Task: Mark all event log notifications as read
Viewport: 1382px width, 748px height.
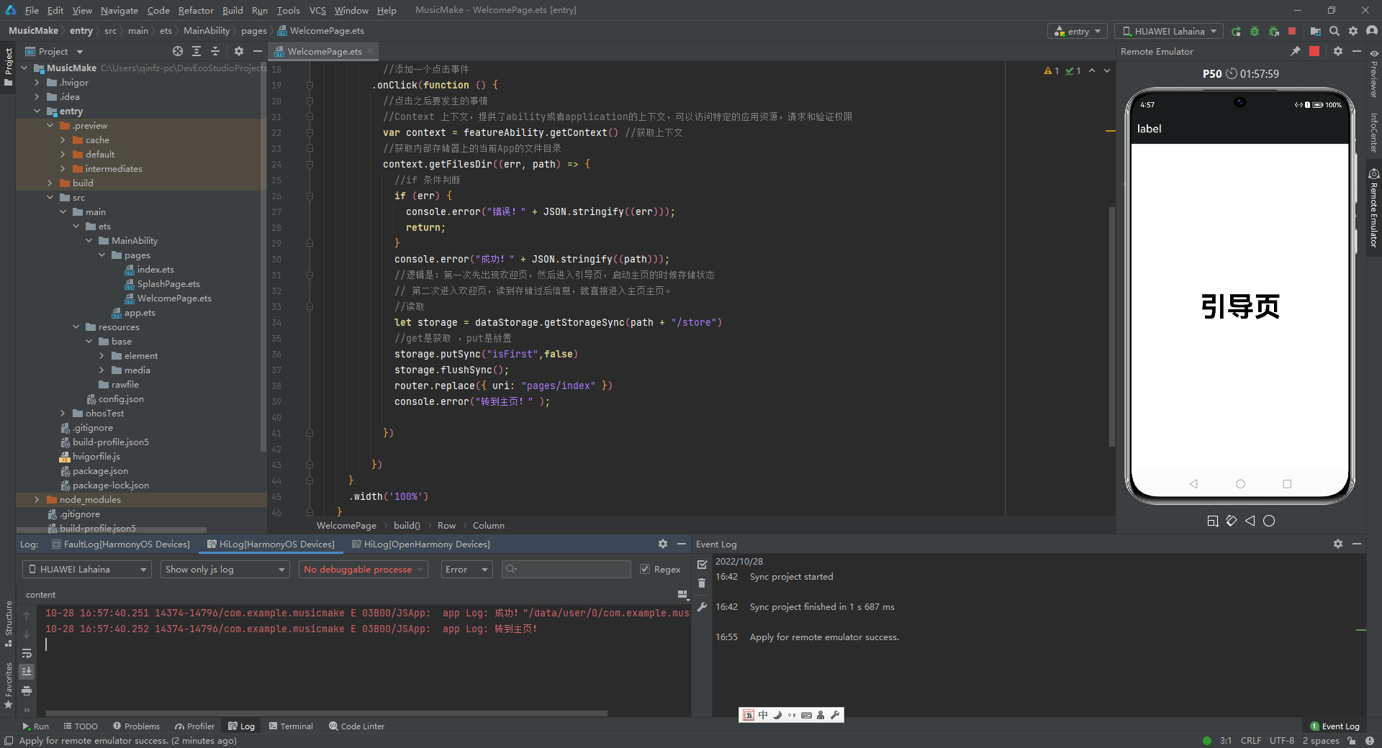Action: [702, 565]
